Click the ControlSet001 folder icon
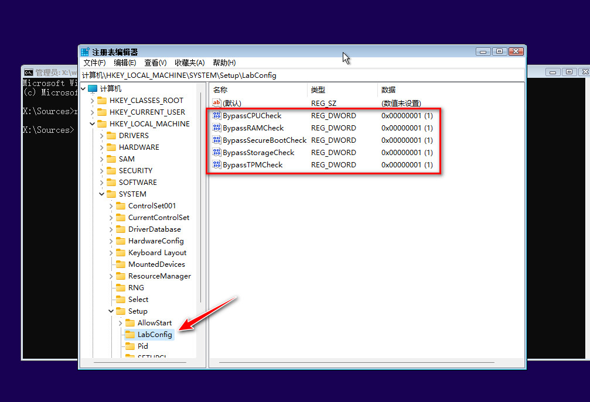Viewport: 590px width, 402px height. point(121,205)
